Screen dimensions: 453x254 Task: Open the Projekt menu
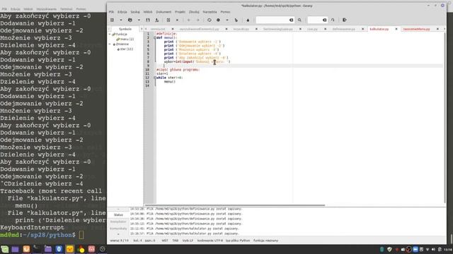coord(180,12)
